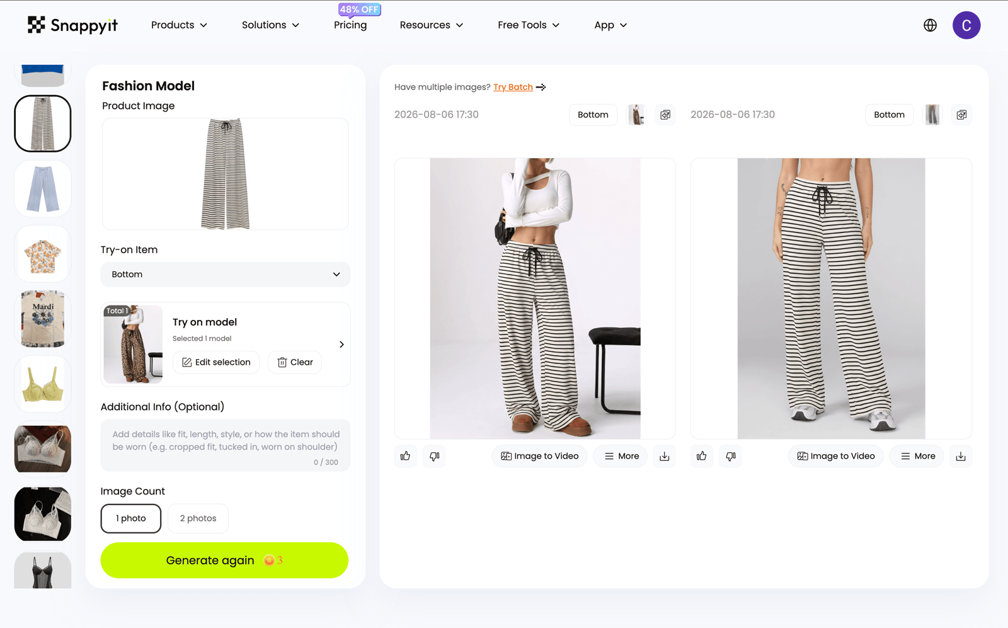Viewport: 1008px width, 628px height.
Task: Open More options for second image
Action: [x=917, y=456]
